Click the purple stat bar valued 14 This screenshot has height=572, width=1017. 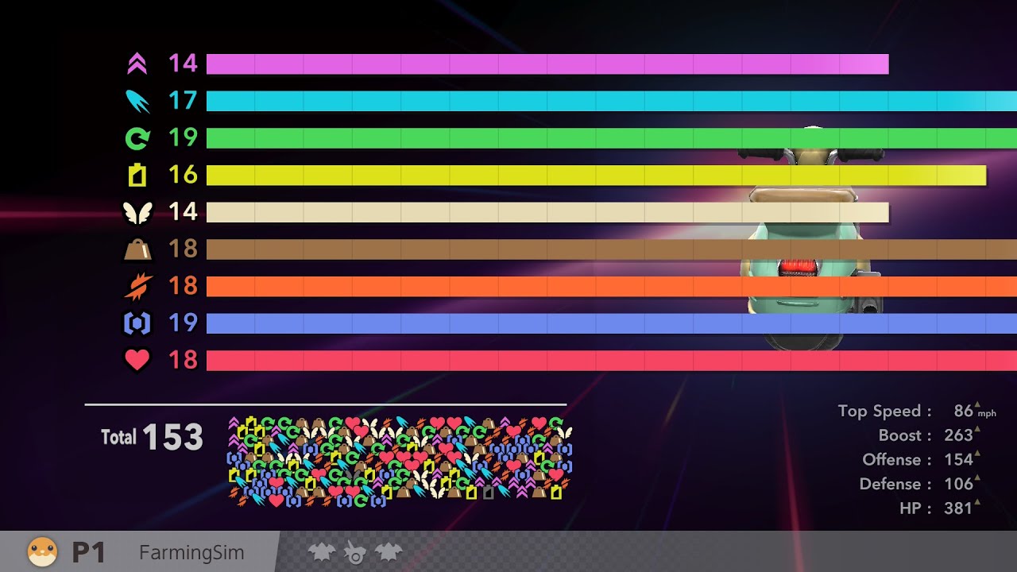pos(547,64)
